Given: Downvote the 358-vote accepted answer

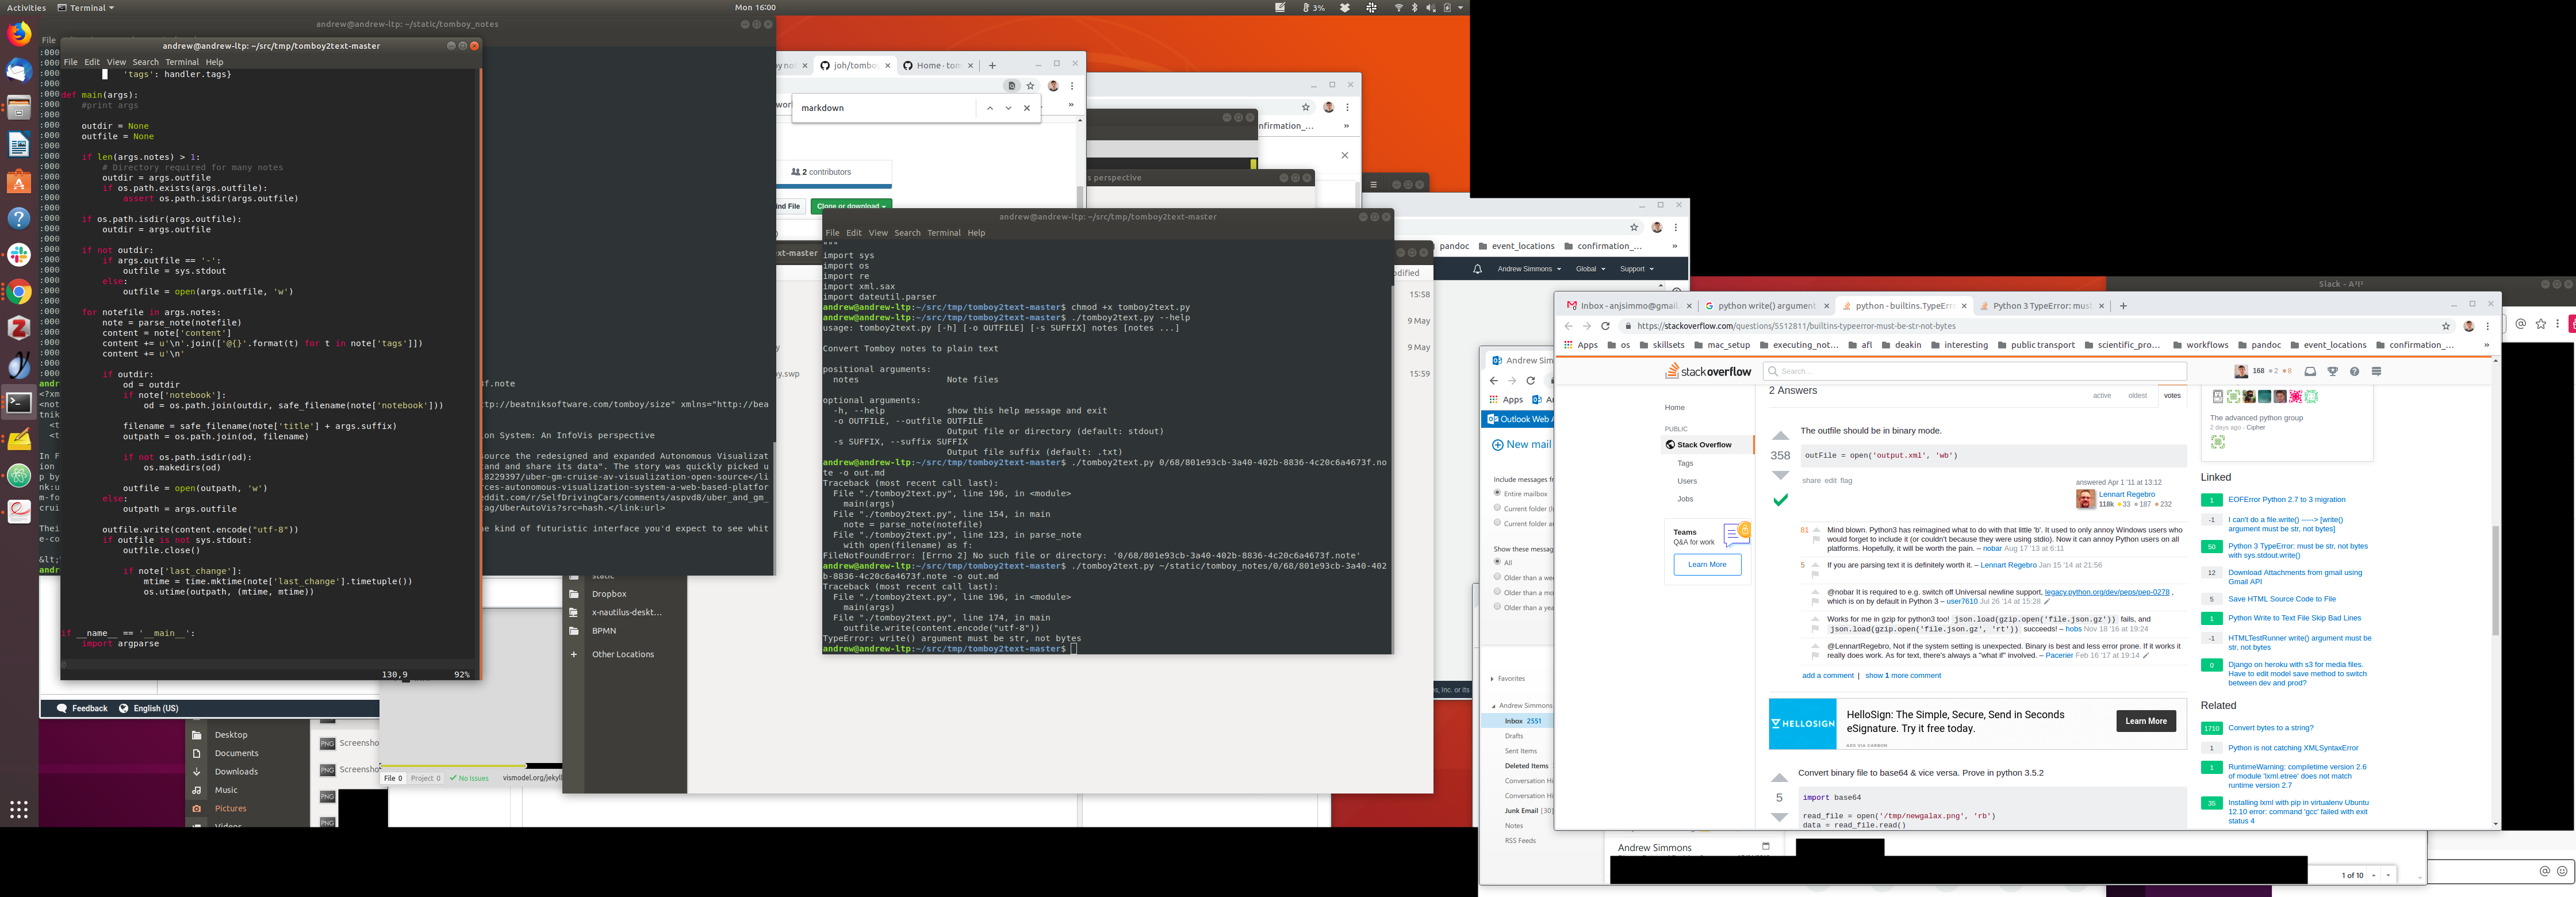Looking at the screenshot, I should pyautogui.click(x=1780, y=475).
